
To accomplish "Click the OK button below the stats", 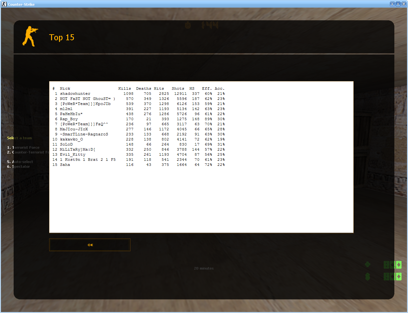I will (x=90, y=245).
